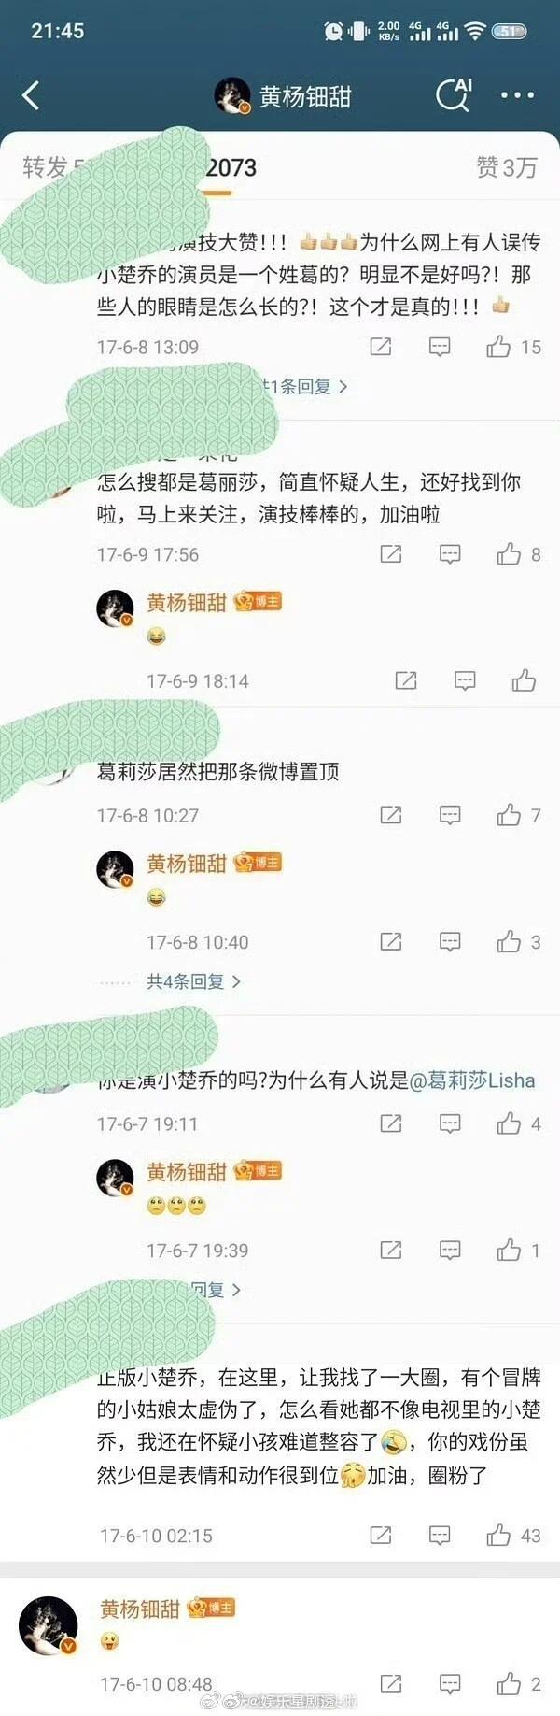Repost the comment dated 17-6-8 13:09
The height and width of the screenshot is (1716, 560).
[x=381, y=348]
